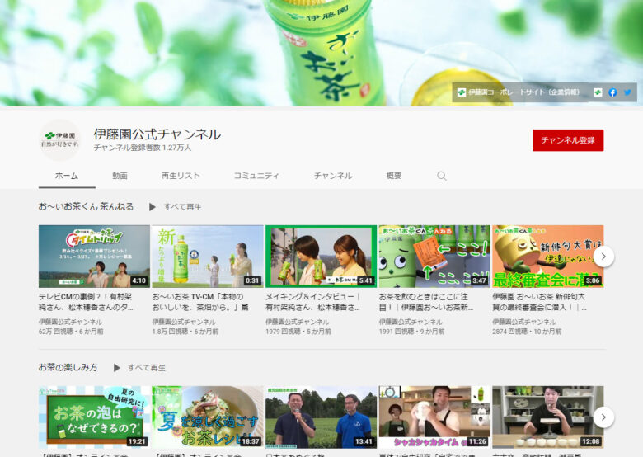Open the 0:31 TV-CM video thumbnail

coord(208,257)
